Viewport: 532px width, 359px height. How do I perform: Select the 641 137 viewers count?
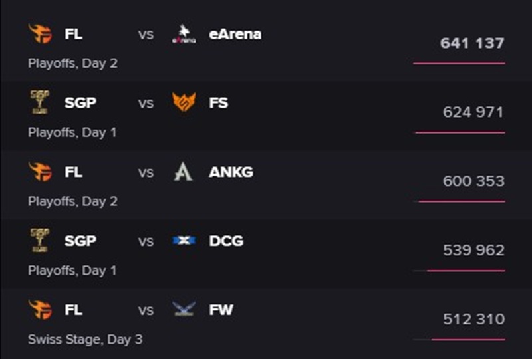tap(472, 43)
